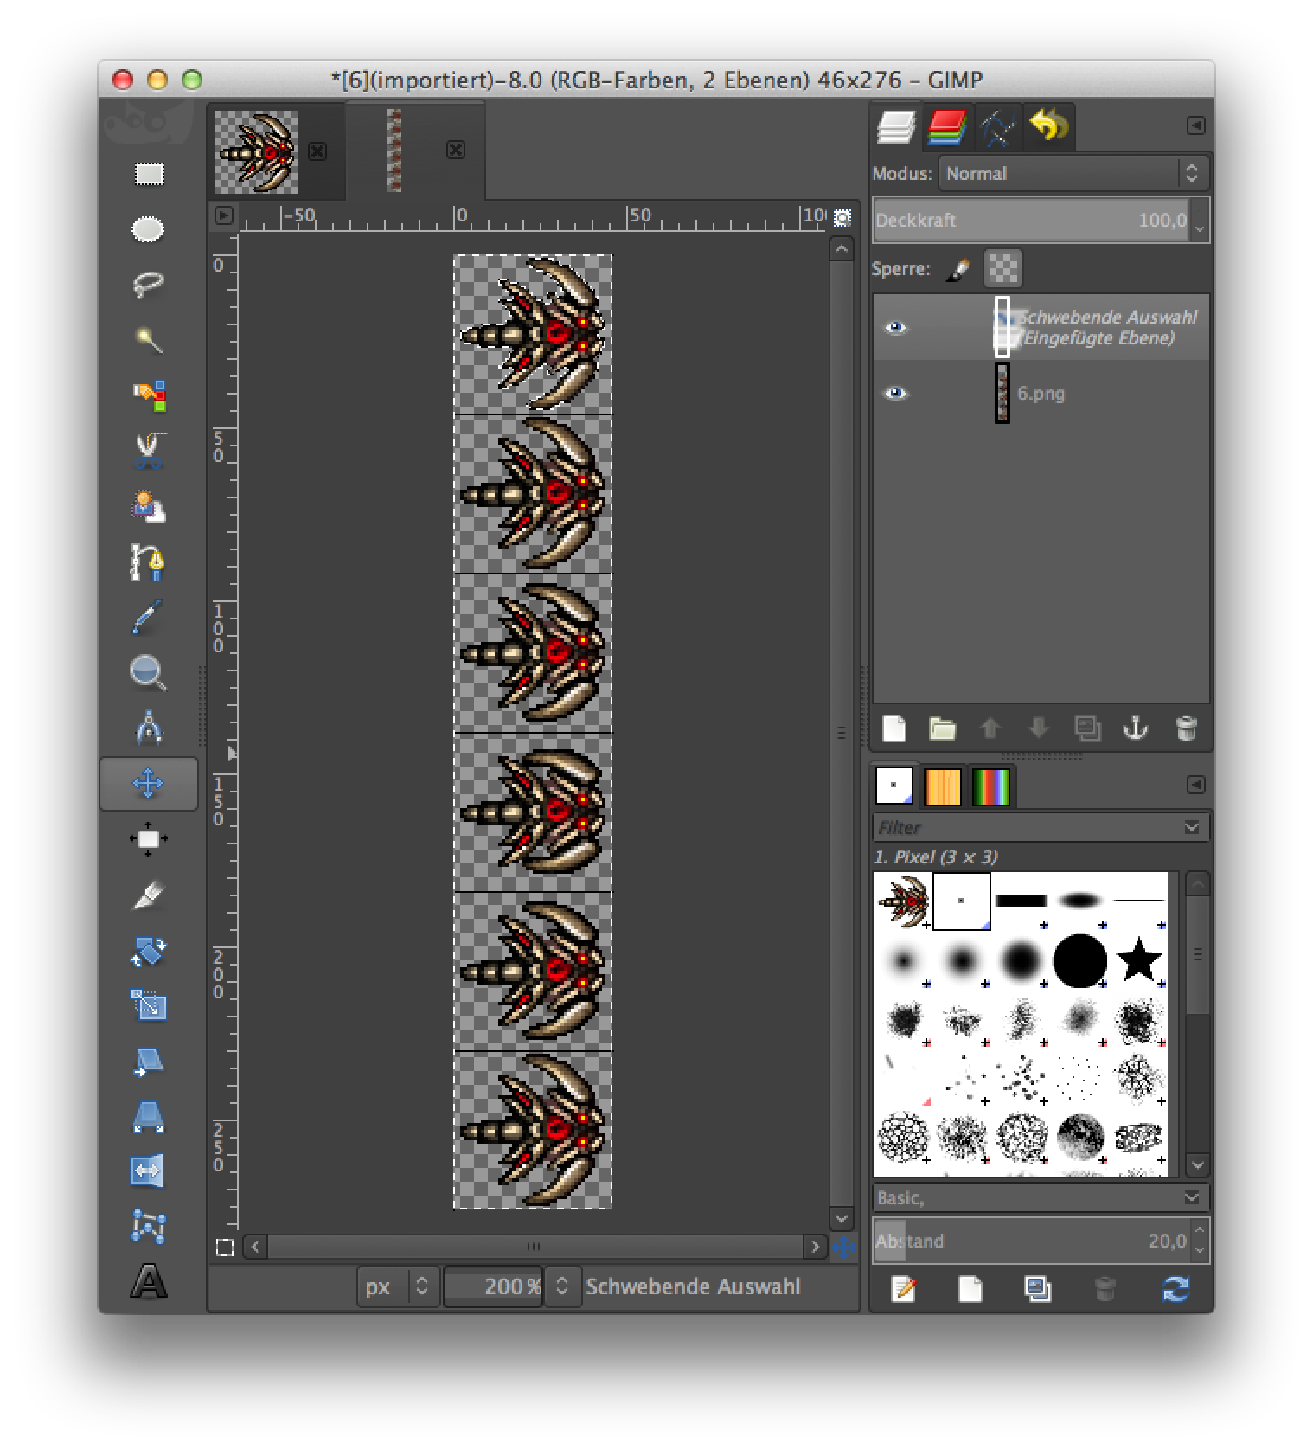Create a new layer group
This screenshot has width=1313, height=1450.
pyautogui.click(x=942, y=728)
